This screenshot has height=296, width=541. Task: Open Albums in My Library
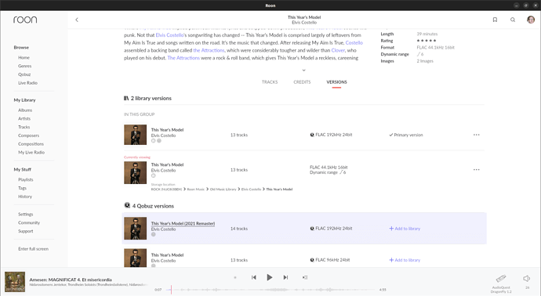pos(25,110)
